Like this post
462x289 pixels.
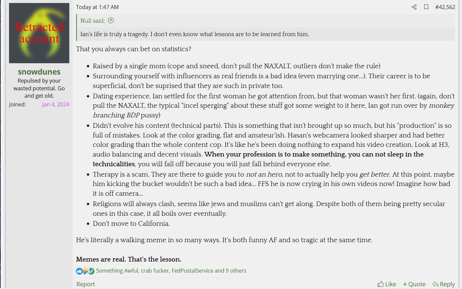[x=387, y=284]
